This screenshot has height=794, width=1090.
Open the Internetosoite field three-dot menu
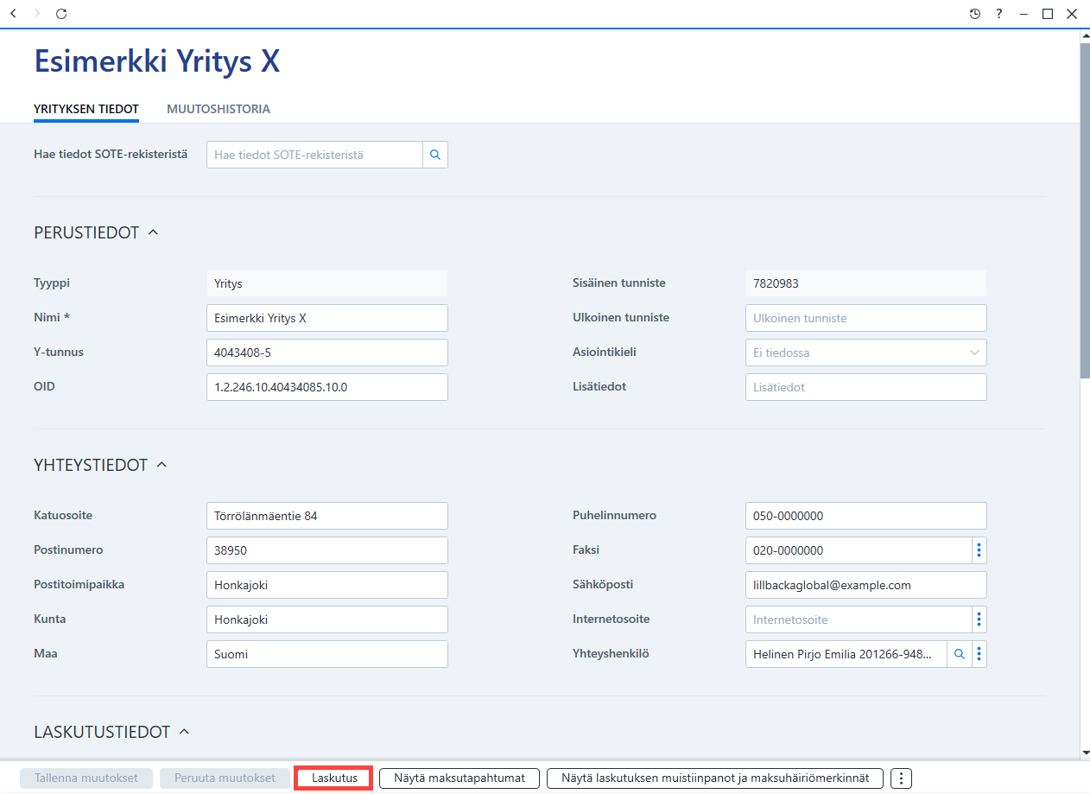click(x=979, y=619)
